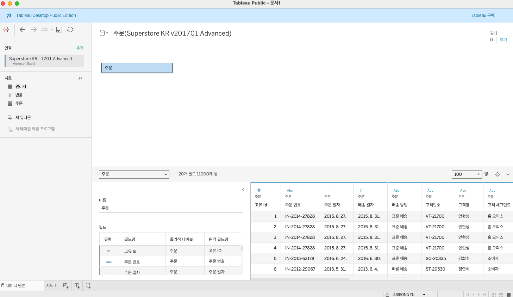
Task: Click Abc type icon for 주문 번호 row
Action: [109, 262]
